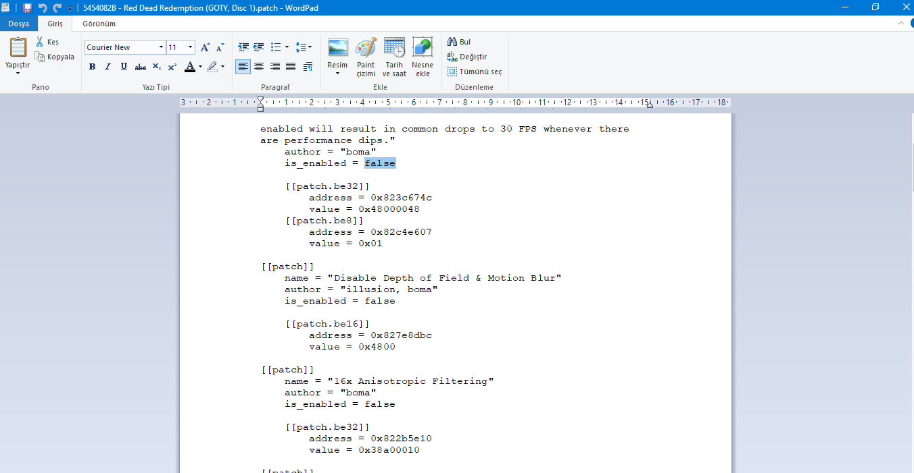Open the Dosya file menu
914x473 pixels.
tap(19, 24)
